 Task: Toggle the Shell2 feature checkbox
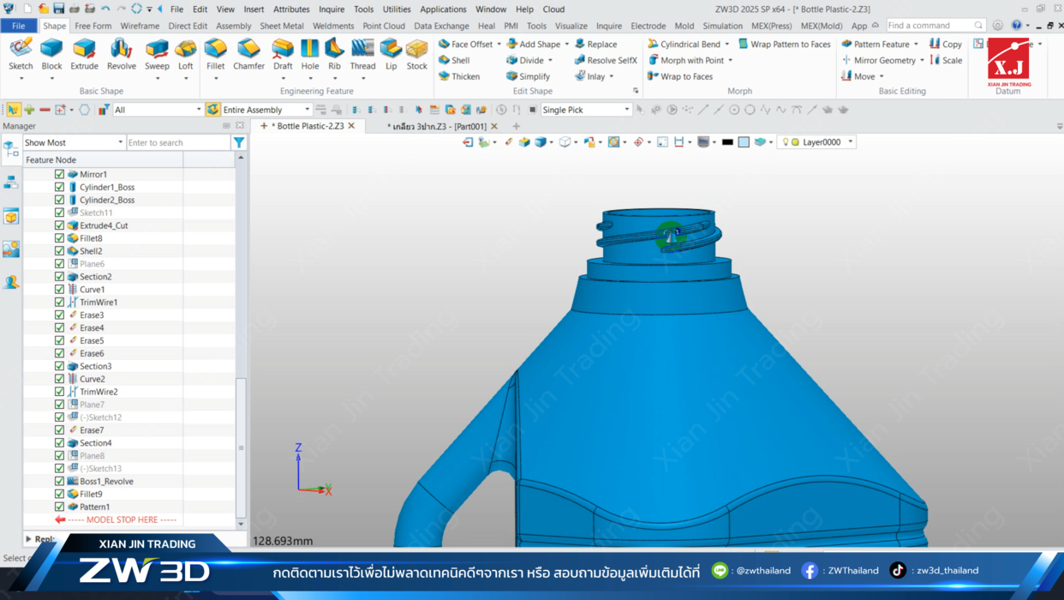coord(59,251)
